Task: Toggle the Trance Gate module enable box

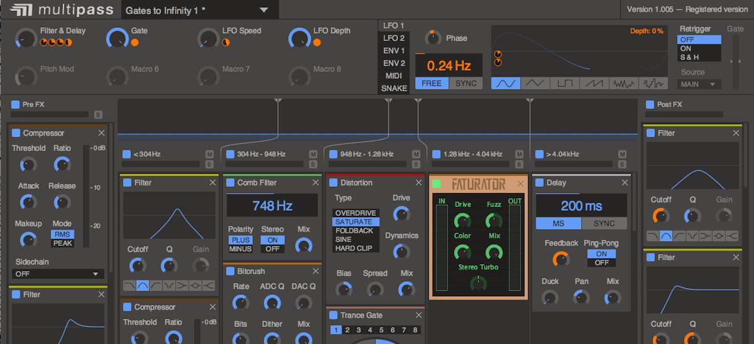Action: 334,315
